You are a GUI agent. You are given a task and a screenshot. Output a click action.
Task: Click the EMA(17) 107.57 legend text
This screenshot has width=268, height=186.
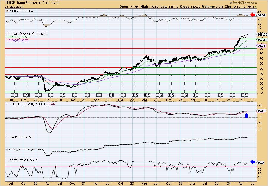point(19,37)
